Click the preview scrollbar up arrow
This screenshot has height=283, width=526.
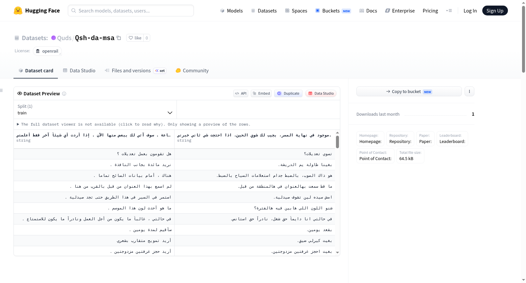click(x=337, y=133)
